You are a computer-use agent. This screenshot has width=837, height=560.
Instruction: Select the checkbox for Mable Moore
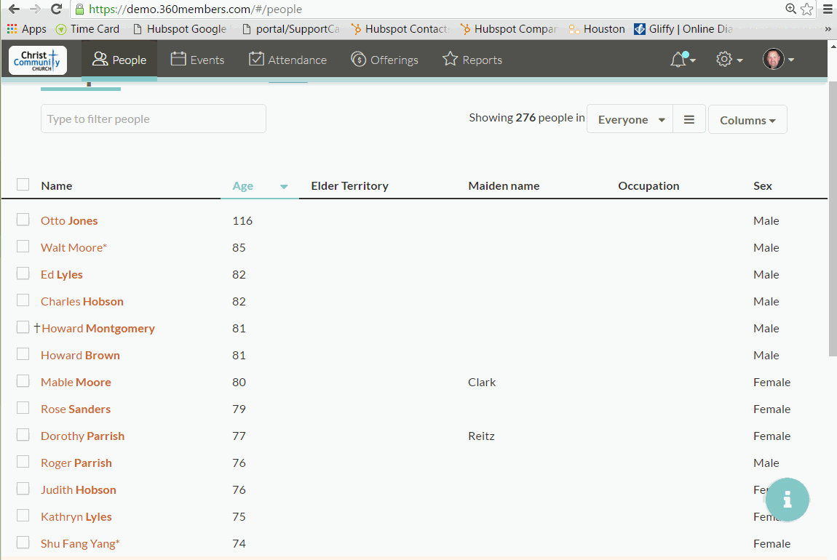point(23,381)
